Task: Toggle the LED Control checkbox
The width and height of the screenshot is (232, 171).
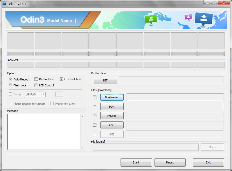Action: (x=36, y=85)
